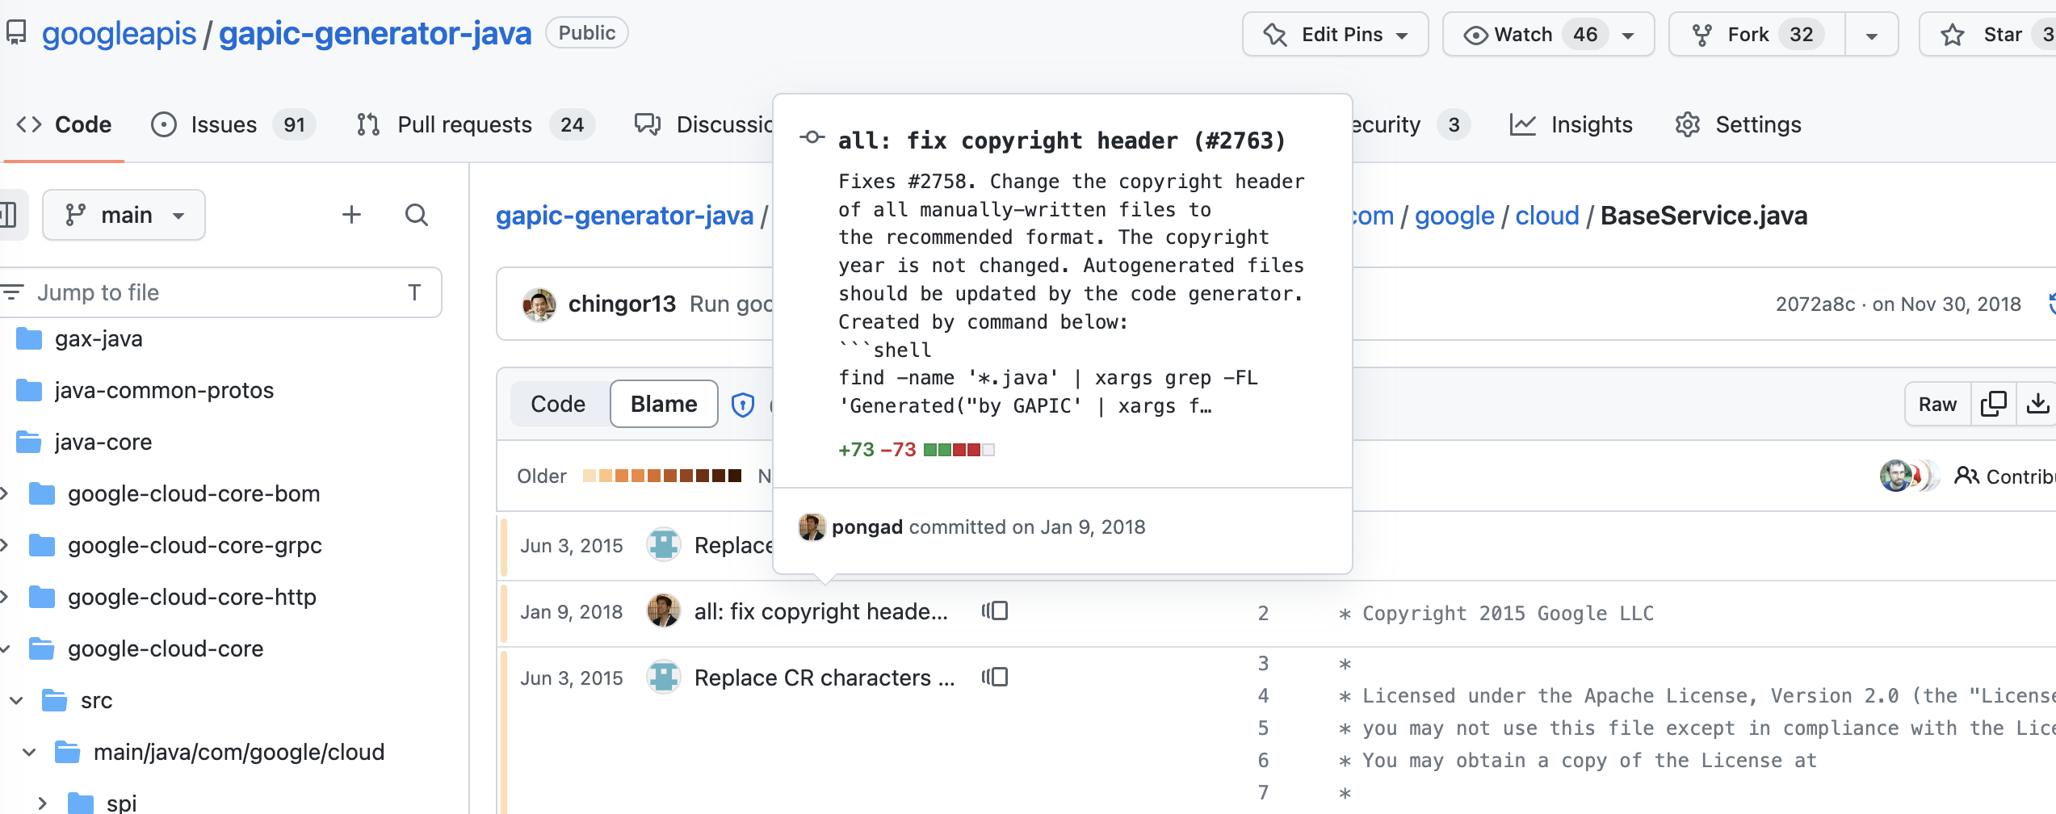Fork the repository
Image resolution: width=2056 pixels, height=814 pixels.
(x=1757, y=35)
